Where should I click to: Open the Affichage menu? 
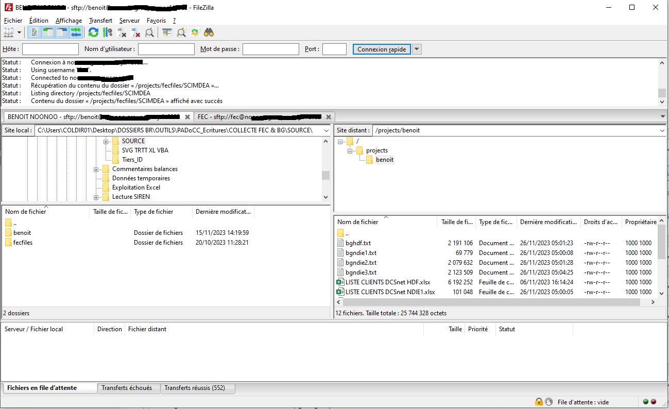pos(68,21)
